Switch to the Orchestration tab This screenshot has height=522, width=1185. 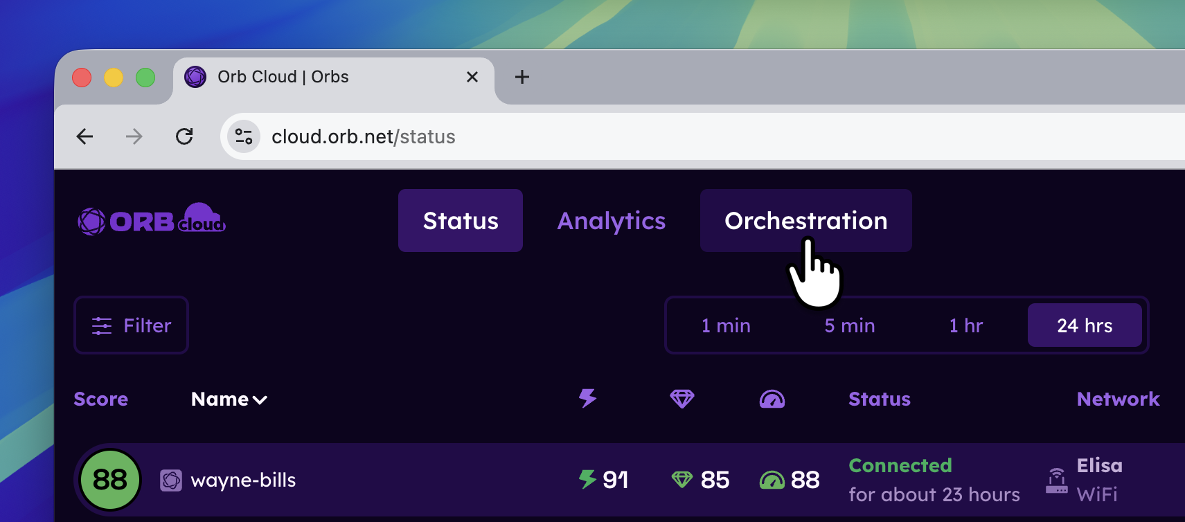click(805, 221)
